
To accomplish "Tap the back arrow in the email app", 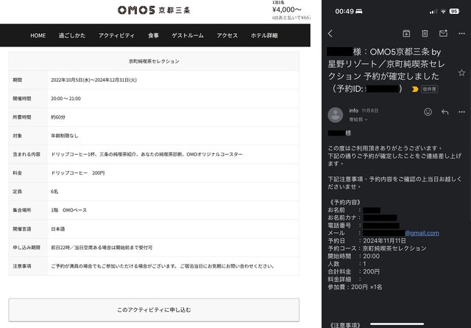I will (x=330, y=33).
